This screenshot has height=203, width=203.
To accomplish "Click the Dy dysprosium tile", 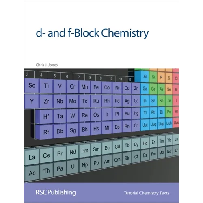I will point(136,145).
